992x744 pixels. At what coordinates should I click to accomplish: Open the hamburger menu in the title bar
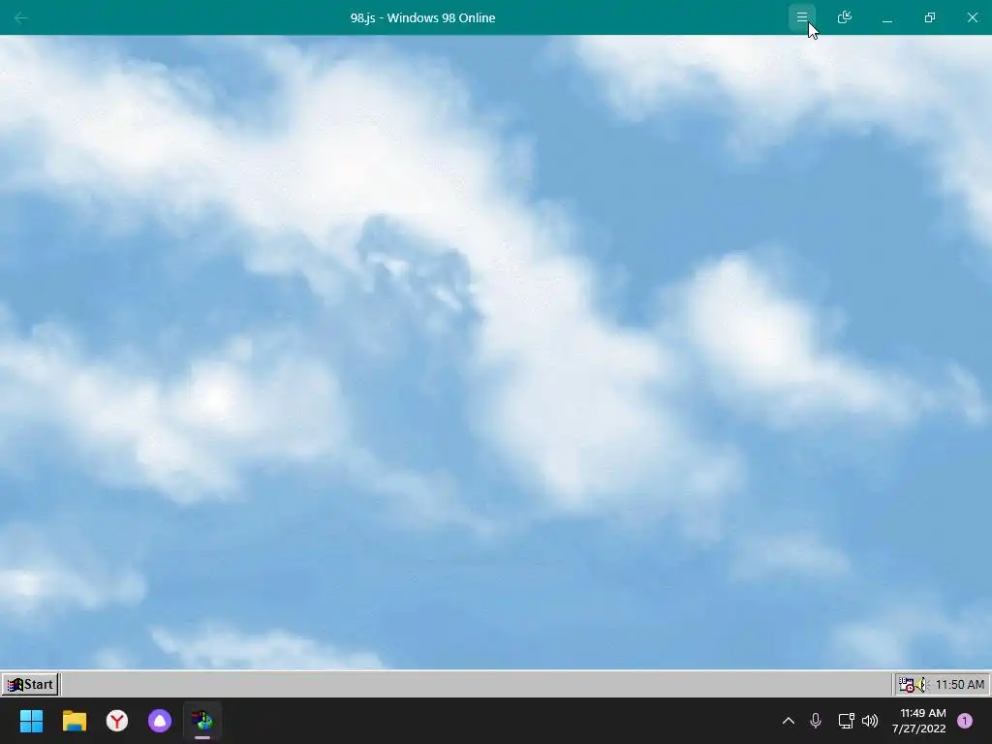801,17
